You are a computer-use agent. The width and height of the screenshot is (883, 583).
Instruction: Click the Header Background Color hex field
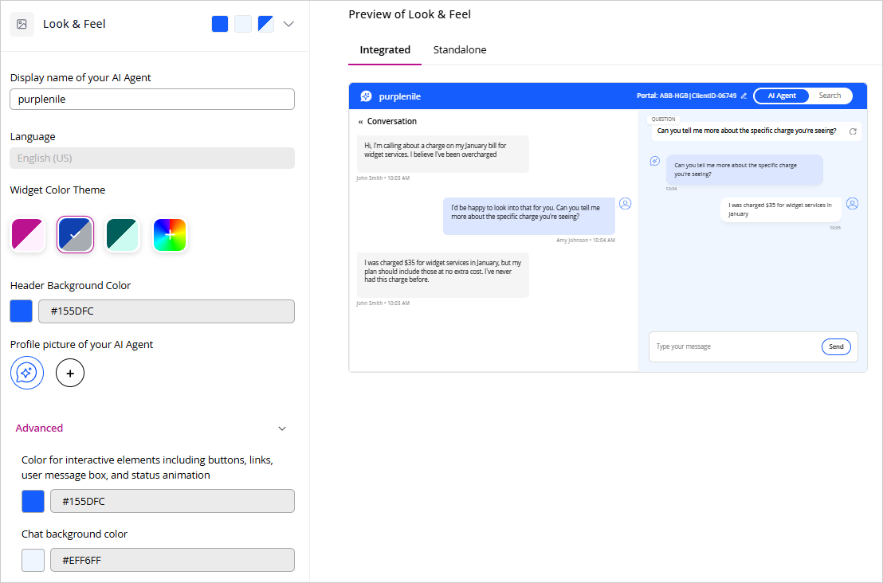[x=167, y=311]
